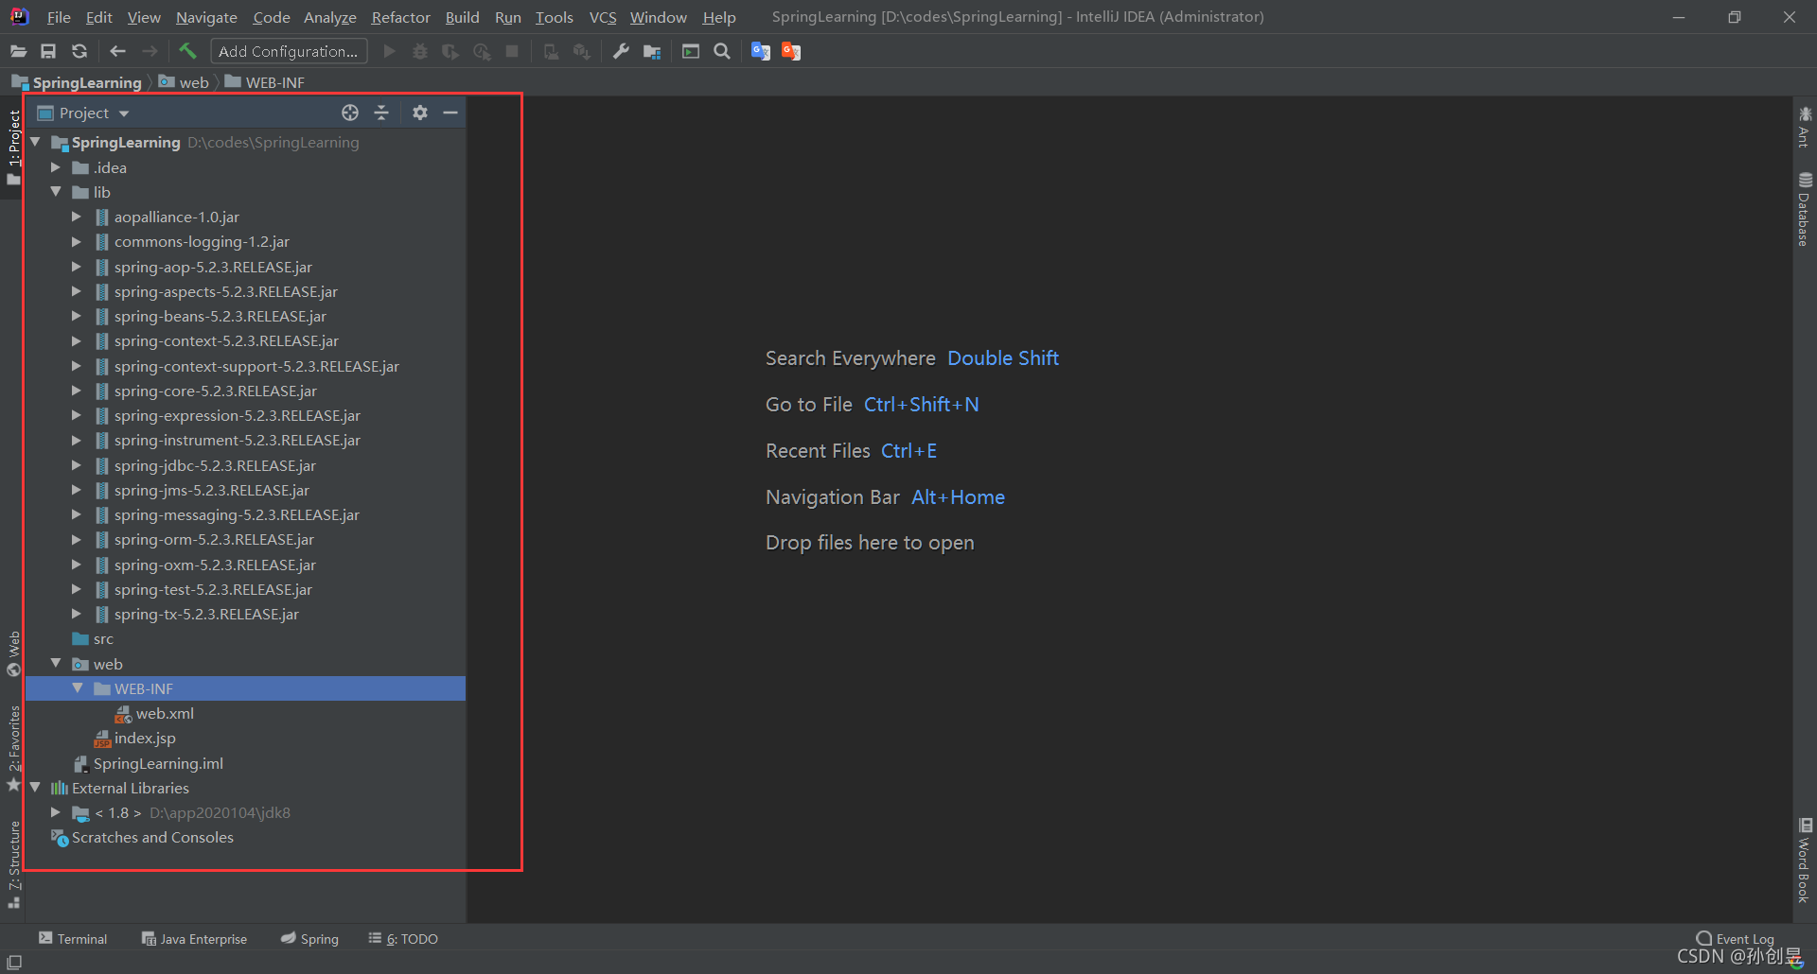
Task: Click the Open folder toolbar icon
Action: (x=18, y=51)
